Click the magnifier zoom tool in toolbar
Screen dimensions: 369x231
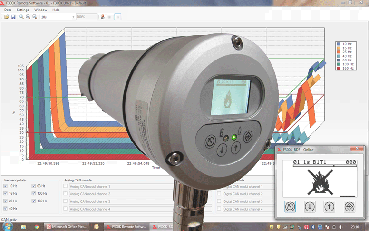click(x=21, y=17)
